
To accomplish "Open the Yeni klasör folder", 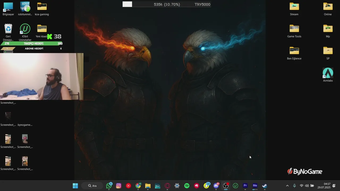I will tap(42, 31).
